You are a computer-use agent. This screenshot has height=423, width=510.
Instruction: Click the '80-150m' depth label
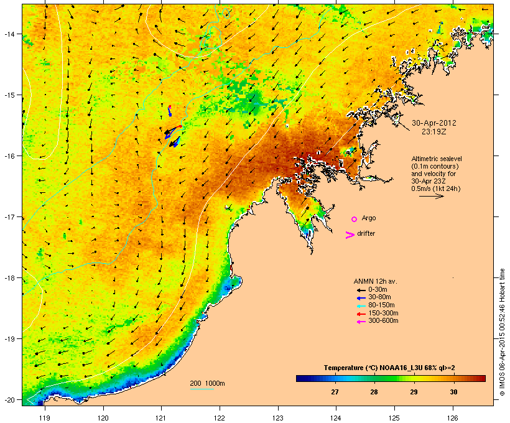click(381, 305)
